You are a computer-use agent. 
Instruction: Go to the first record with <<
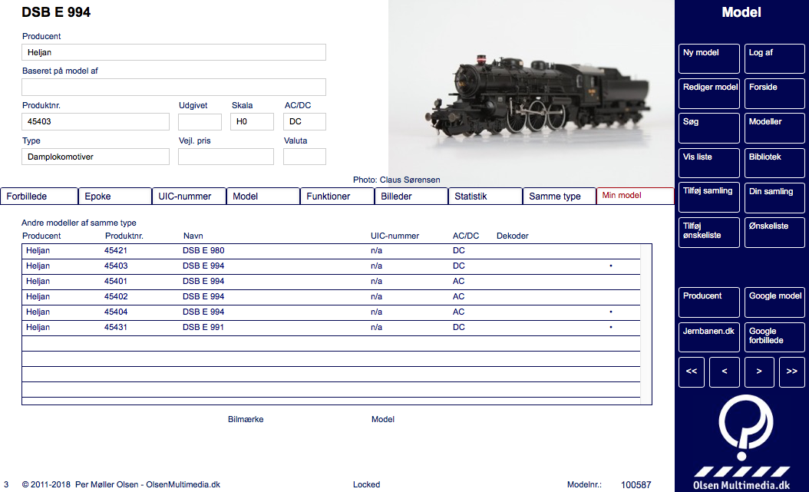(x=692, y=371)
